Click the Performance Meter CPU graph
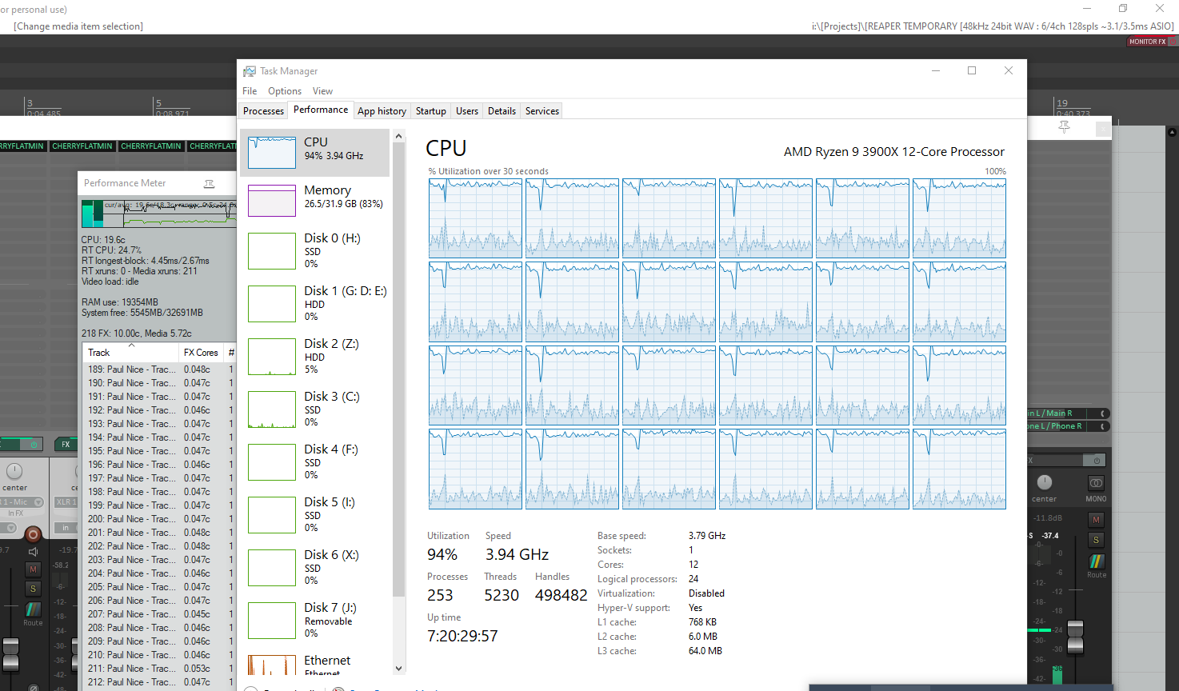 pyautogui.click(x=158, y=214)
